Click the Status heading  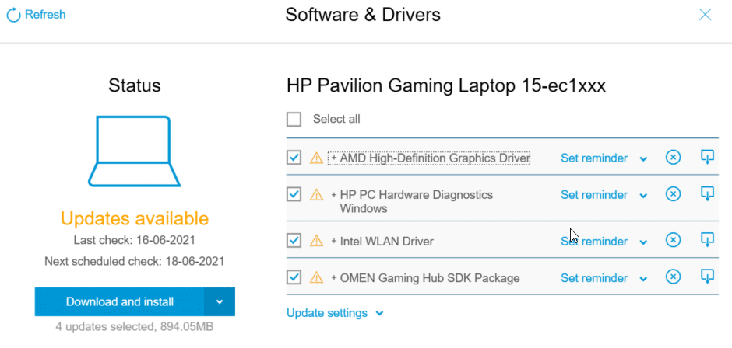135,85
